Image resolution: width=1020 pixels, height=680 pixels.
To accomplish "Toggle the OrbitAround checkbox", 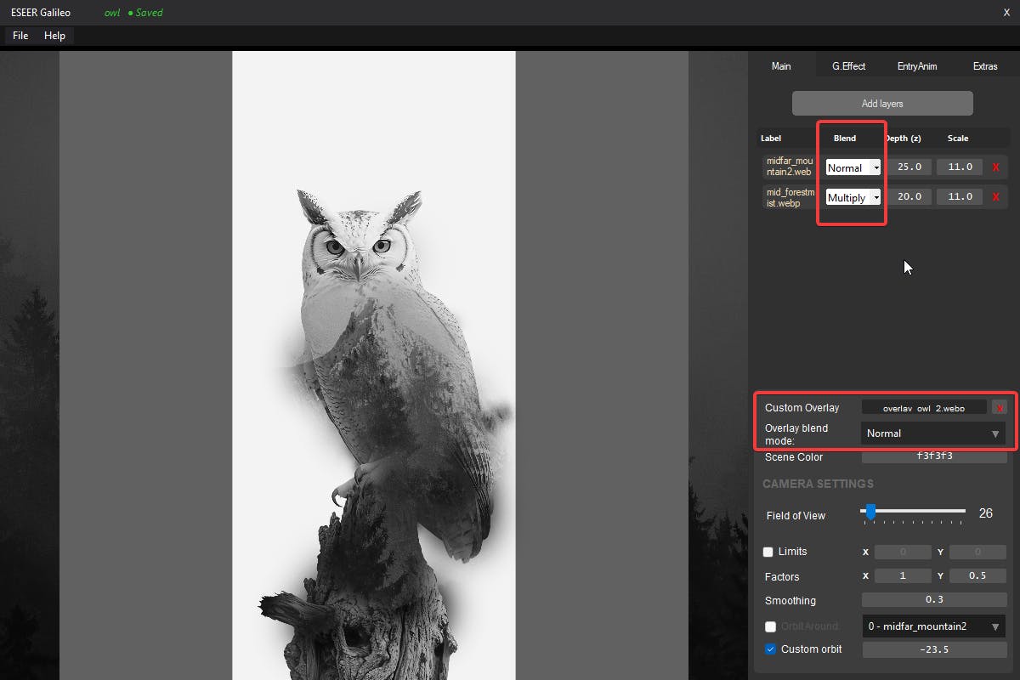I will 770,626.
